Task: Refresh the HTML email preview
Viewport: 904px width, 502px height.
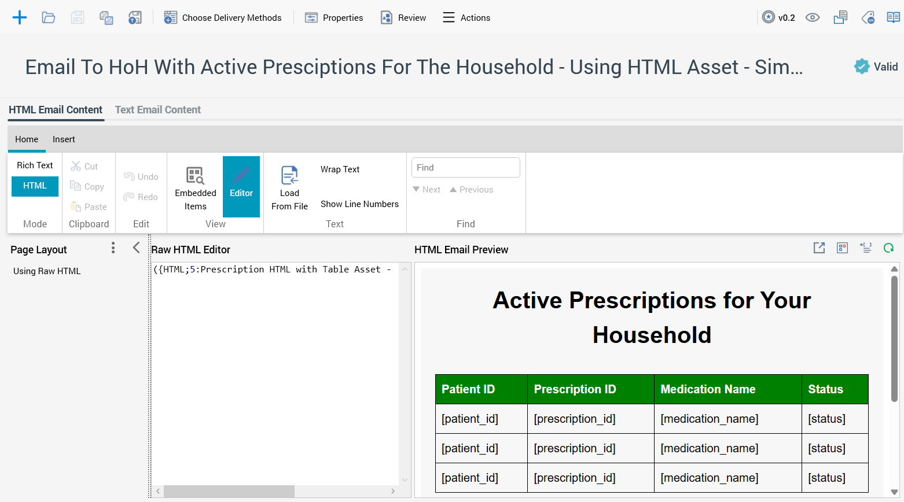Action: coord(888,248)
